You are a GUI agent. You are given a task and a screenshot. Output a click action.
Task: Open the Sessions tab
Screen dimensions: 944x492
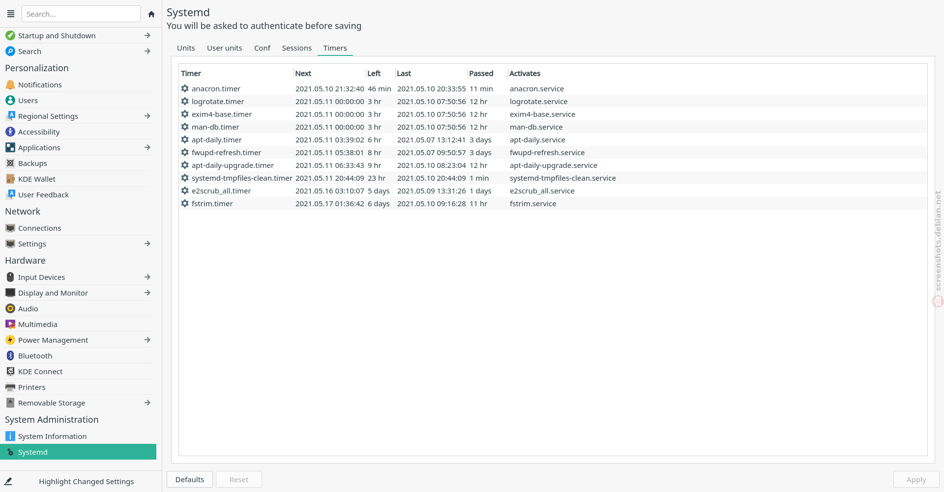(297, 48)
